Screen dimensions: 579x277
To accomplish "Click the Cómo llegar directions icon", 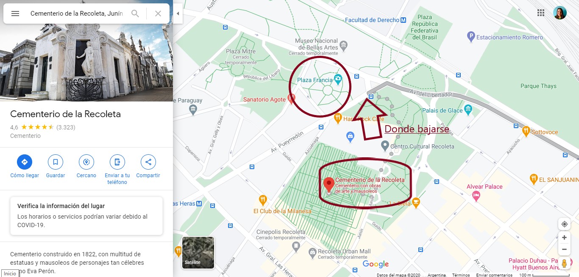I will (25, 162).
